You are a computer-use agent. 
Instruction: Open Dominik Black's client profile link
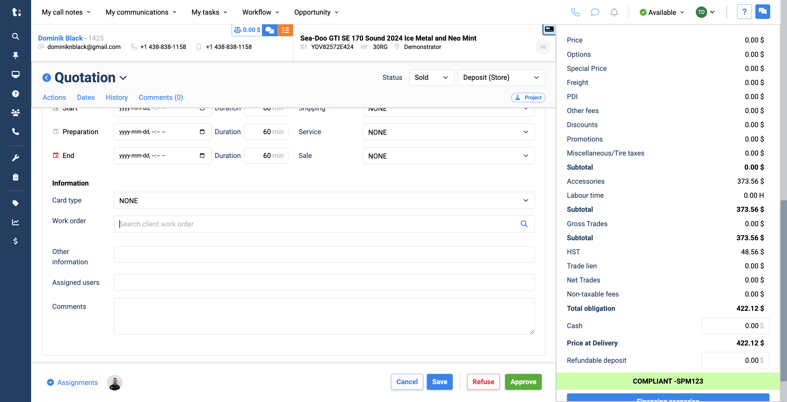(60, 38)
